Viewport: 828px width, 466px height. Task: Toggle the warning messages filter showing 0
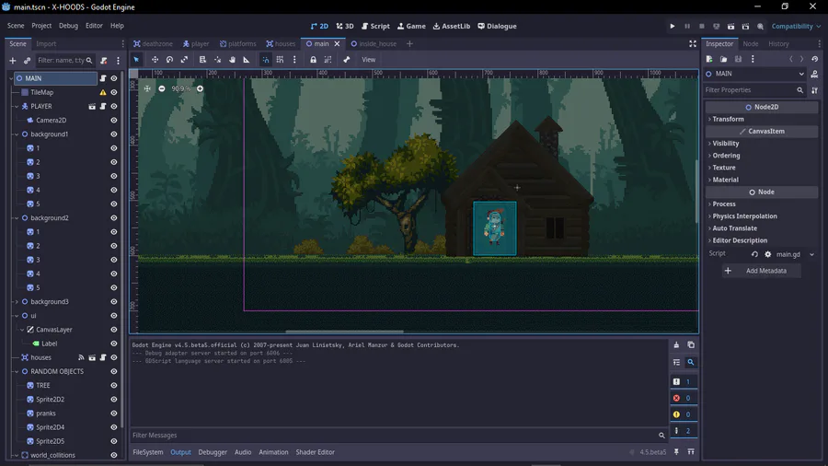point(684,414)
